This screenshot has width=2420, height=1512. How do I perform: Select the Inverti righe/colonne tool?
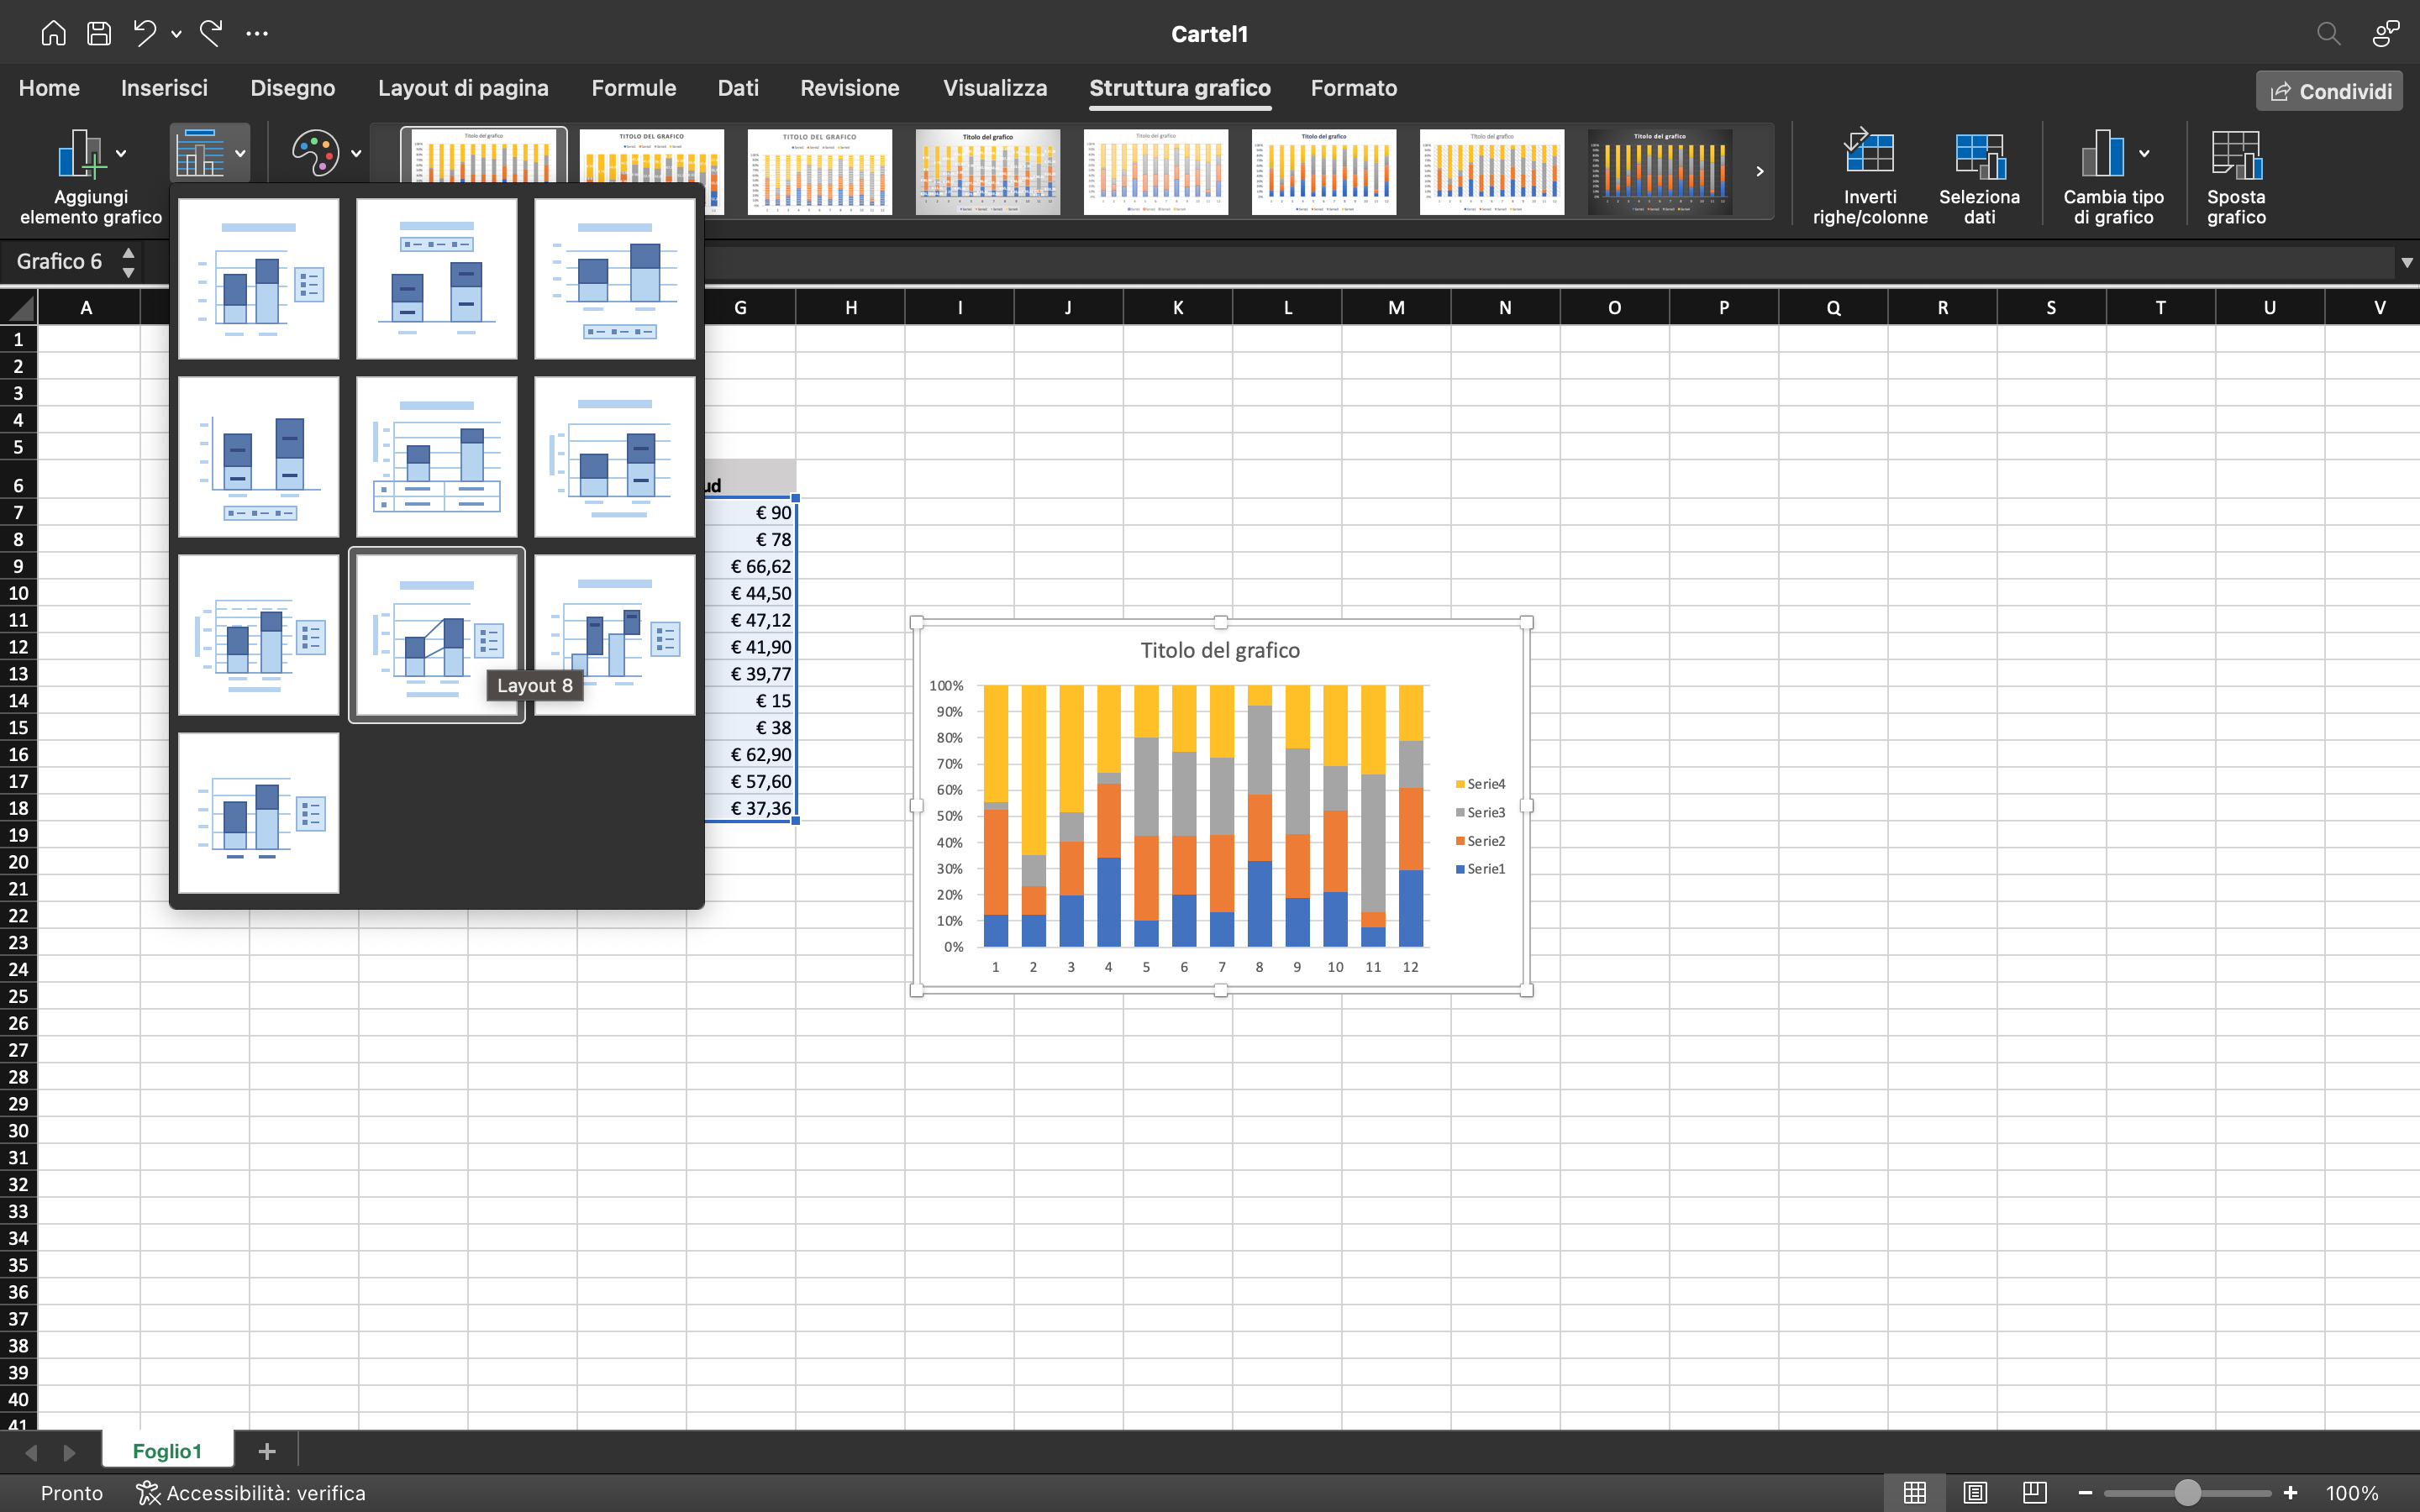click(x=1868, y=176)
